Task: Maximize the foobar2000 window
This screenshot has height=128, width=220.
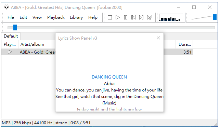Action: point(194,7)
